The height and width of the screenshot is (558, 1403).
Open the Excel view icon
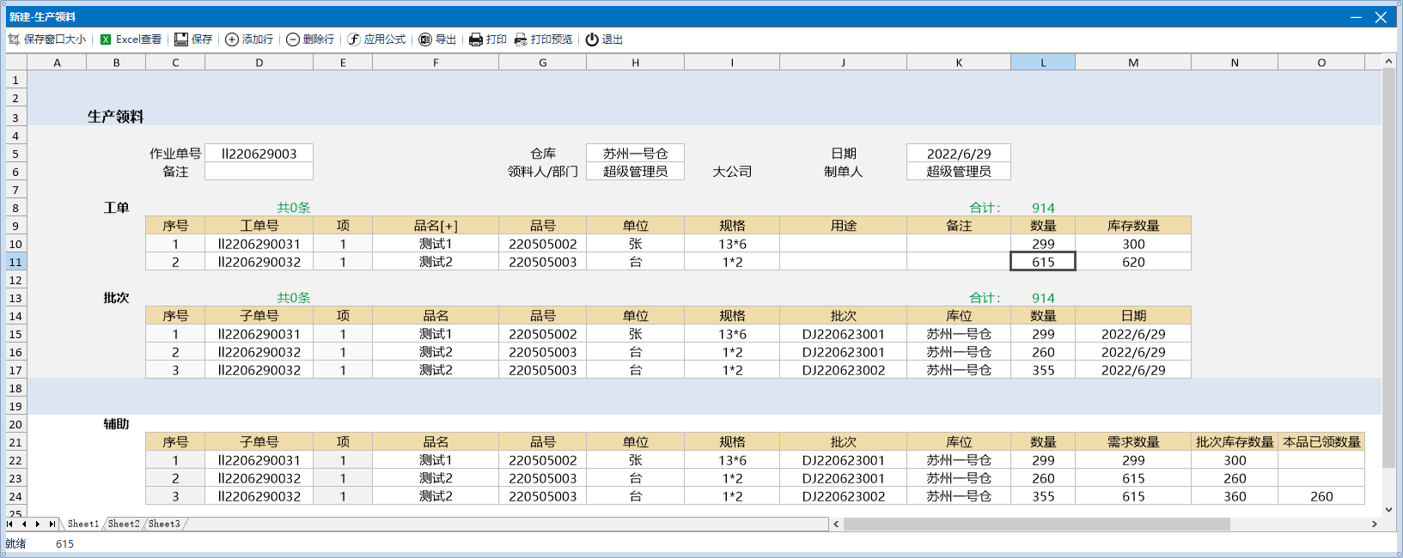click(x=106, y=39)
